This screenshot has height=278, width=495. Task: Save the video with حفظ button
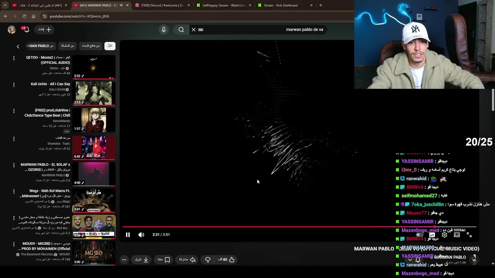coord(164,259)
